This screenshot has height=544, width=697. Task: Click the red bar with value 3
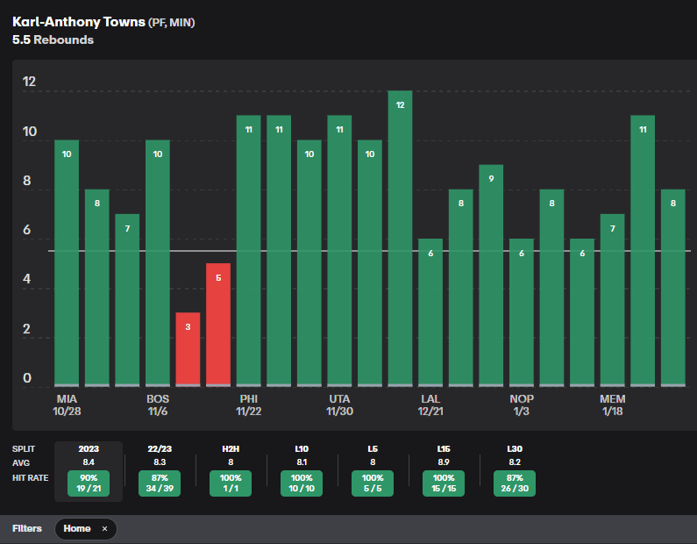(188, 349)
